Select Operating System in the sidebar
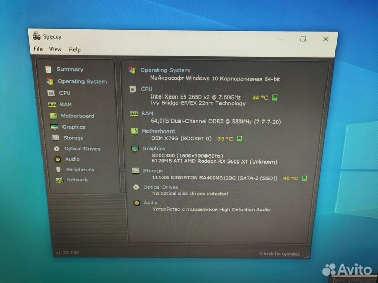 tap(82, 82)
